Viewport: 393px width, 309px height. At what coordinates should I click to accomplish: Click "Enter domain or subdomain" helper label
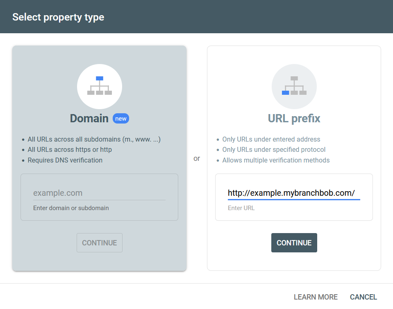click(x=71, y=208)
